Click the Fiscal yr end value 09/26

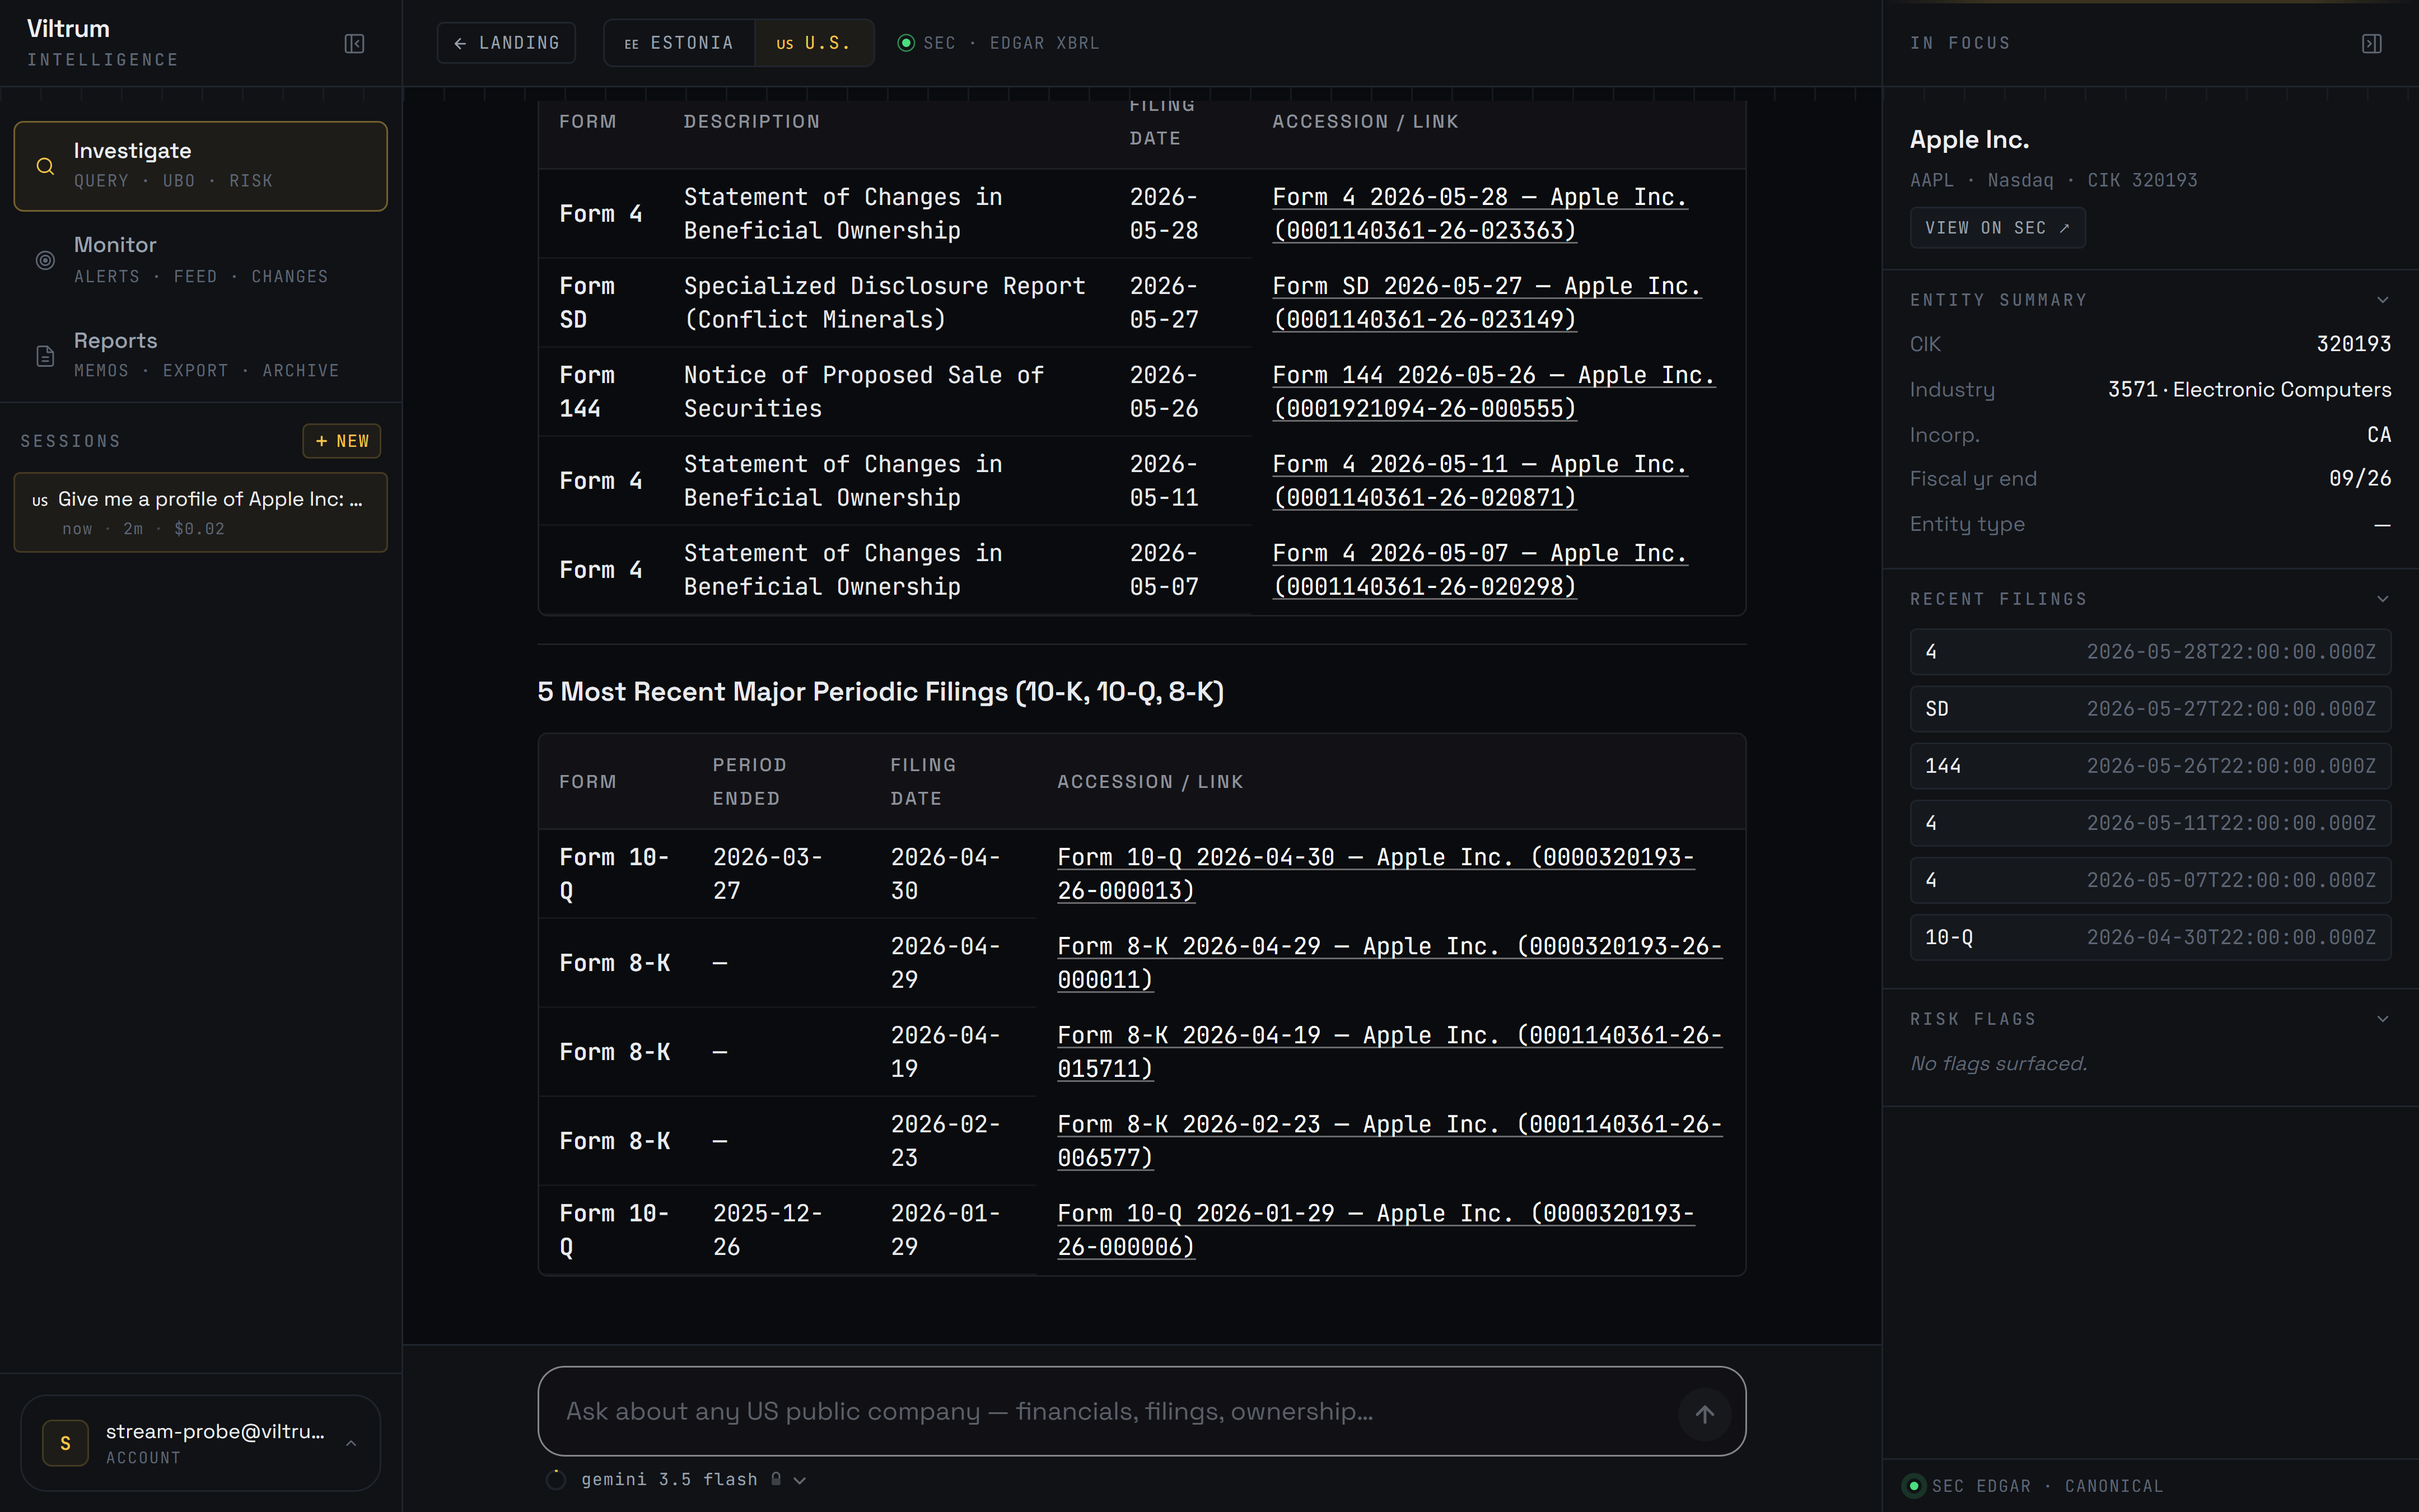click(x=2360, y=478)
